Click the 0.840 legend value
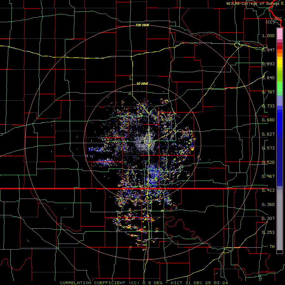285x285 pixels. pos(268,78)
